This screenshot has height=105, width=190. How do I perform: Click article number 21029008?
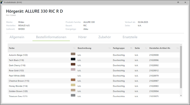tap(154, 55)
